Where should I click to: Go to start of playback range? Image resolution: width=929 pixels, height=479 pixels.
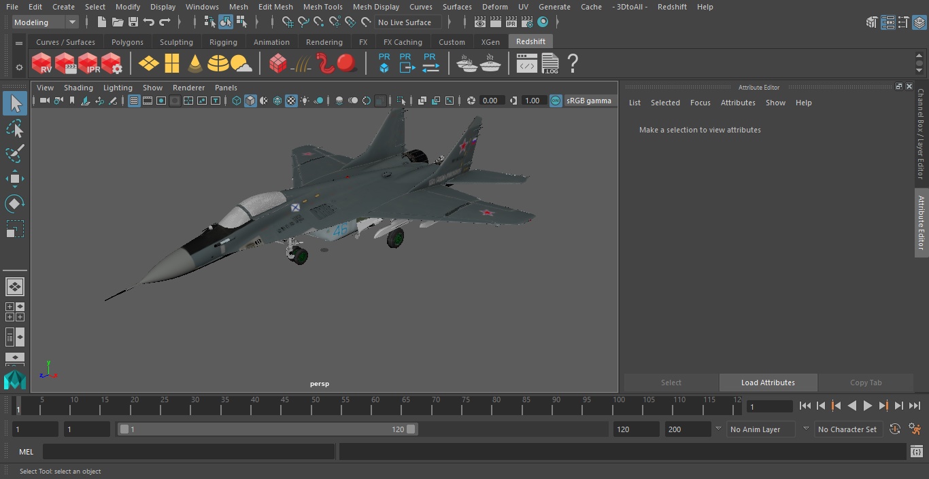click(x=805, y=406)
